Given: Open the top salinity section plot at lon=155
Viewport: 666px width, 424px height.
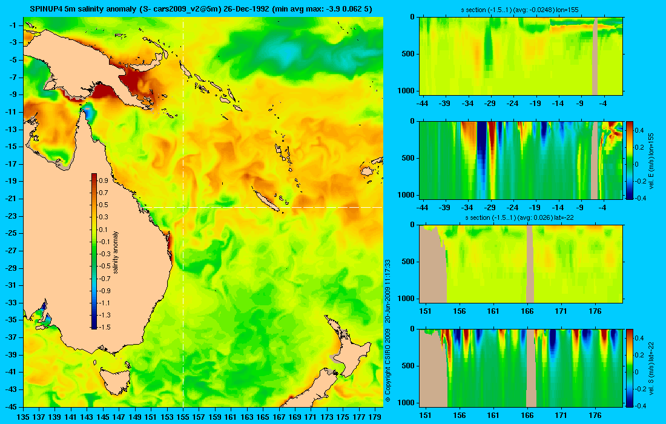Looking at the screenshot, I should pyautogui.click(x=521, y=56).
